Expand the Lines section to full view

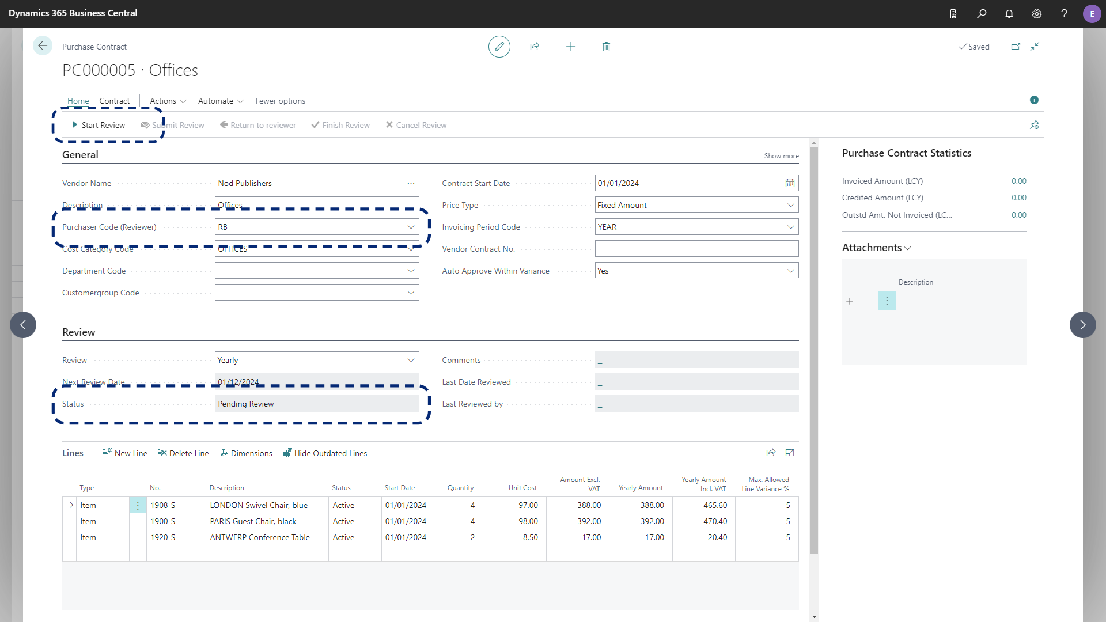tap(790, 453)
